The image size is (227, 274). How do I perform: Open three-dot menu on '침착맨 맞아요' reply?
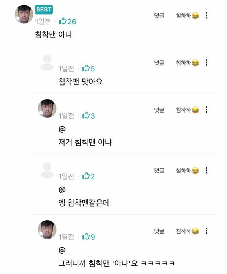coord(207,63)
